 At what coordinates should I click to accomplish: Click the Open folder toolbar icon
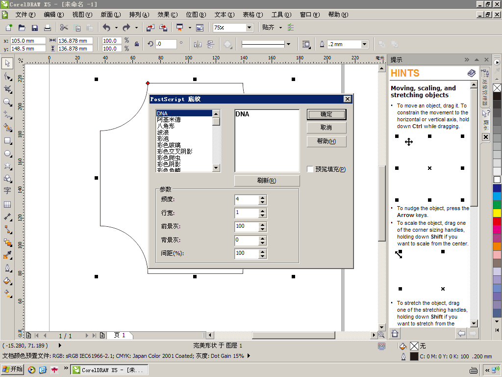point(22,27)
